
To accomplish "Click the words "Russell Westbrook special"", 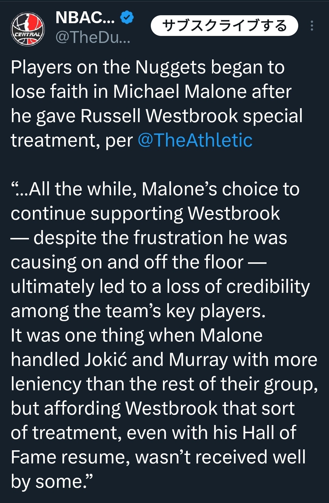I will (x=192, y=116).
